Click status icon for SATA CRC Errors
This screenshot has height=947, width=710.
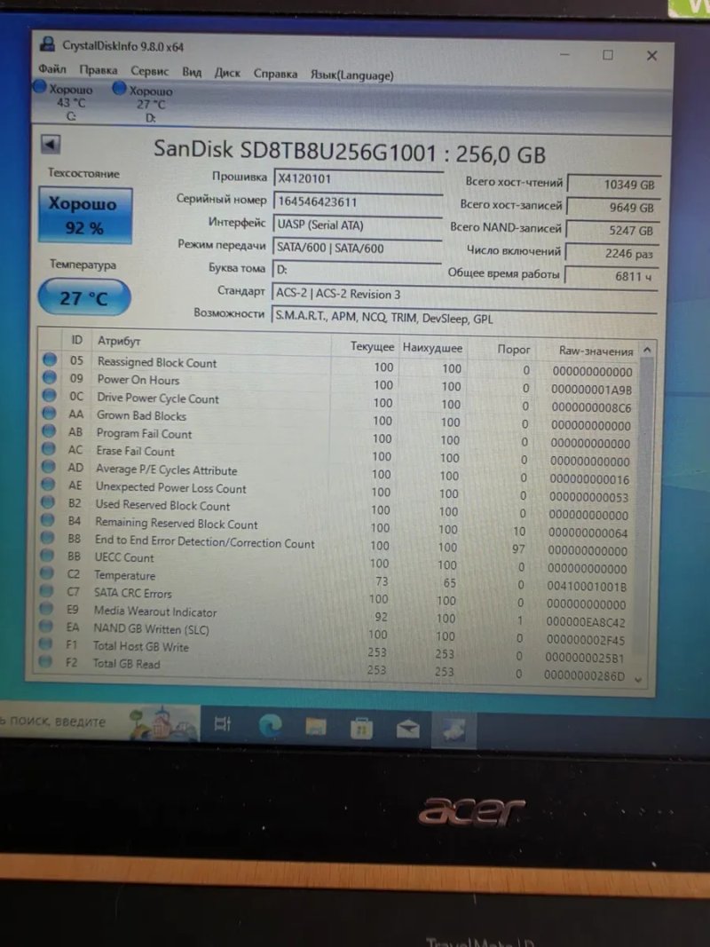[46, 590]
